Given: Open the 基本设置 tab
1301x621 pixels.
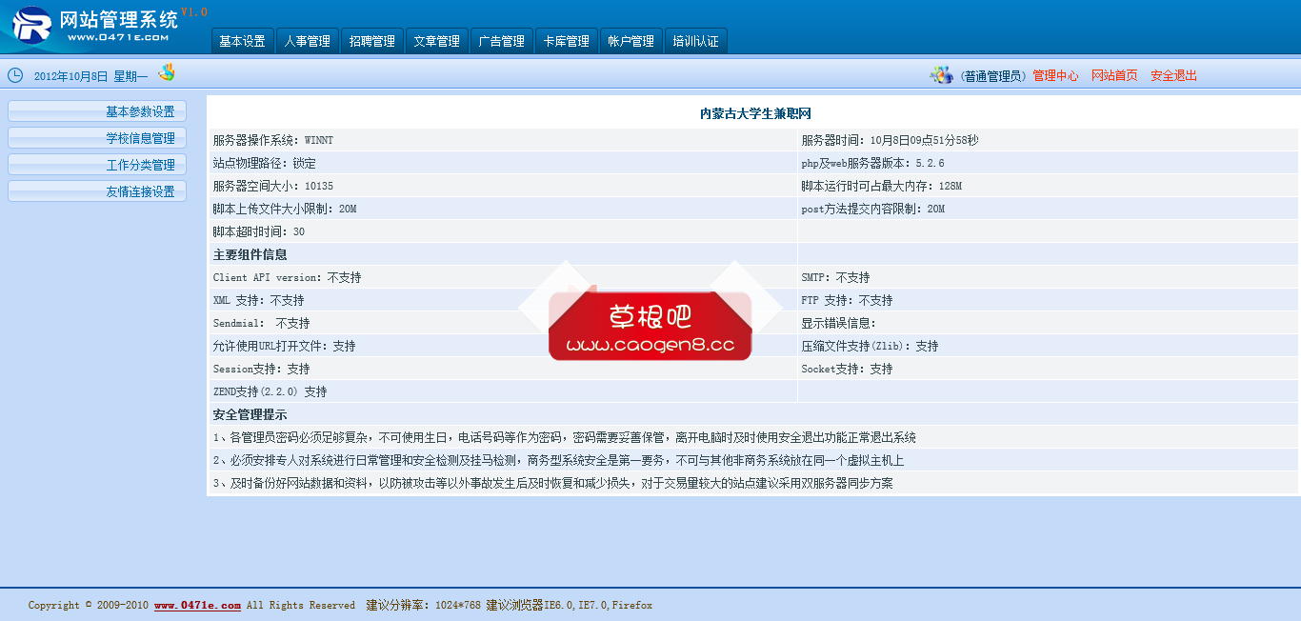Looking at the screenshot, I should point(242,41).
